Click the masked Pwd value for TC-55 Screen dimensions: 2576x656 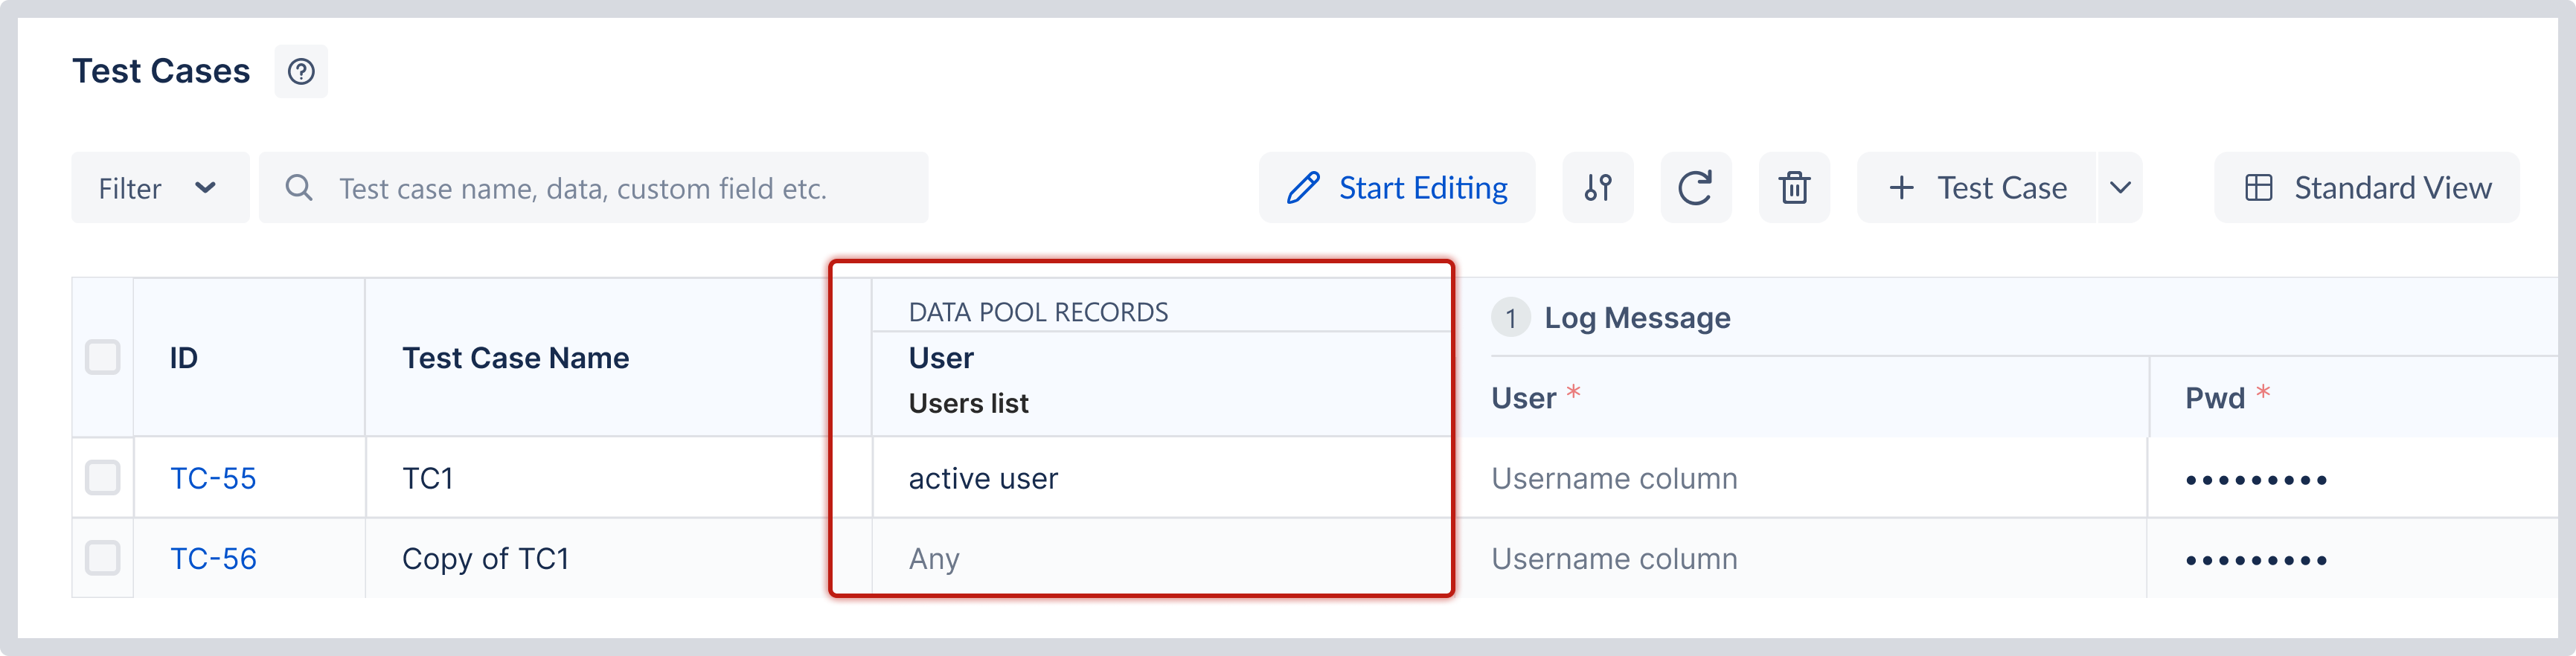[2256, 480]
